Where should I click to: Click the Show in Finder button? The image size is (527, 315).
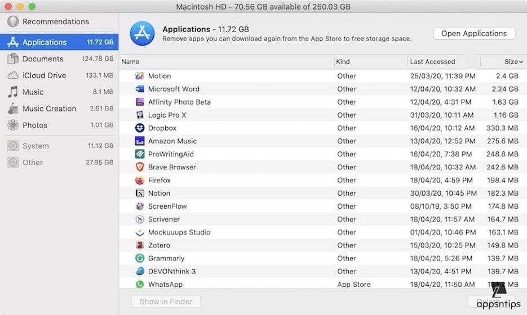pyautogui.click(x=166, y=301)
